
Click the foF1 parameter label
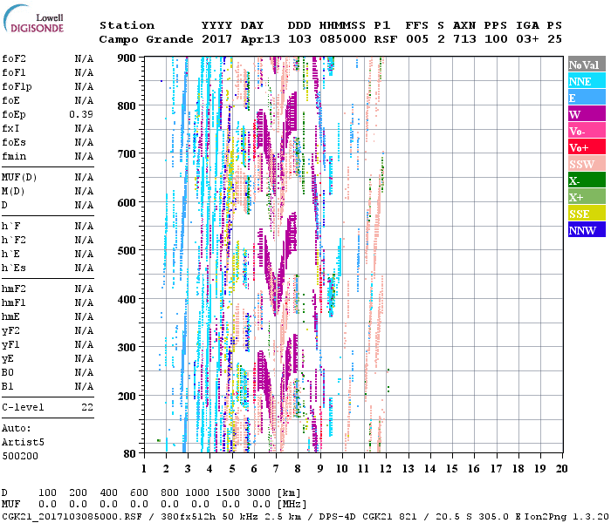click(14, 72)
